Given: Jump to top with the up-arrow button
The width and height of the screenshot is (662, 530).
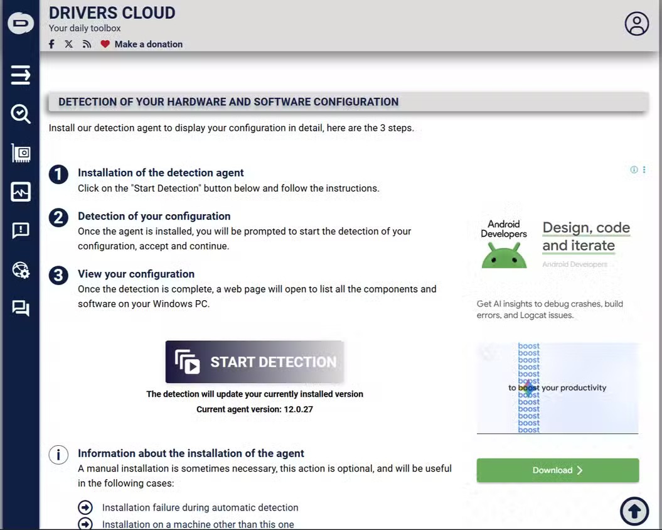Looking at the screenshot, I should pyautogui.click(x=634, y=511).
